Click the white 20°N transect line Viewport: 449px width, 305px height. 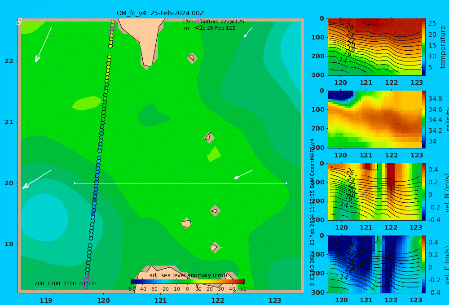[x=180, y=183]
